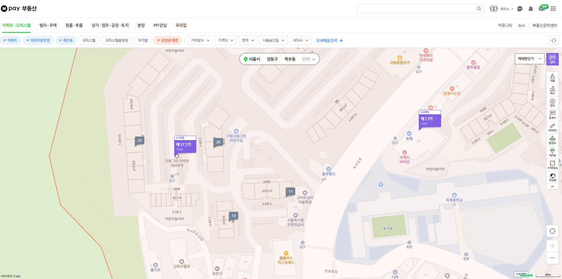Click the notification bell icon
The image size is (562, 279).
click(531, 8)
